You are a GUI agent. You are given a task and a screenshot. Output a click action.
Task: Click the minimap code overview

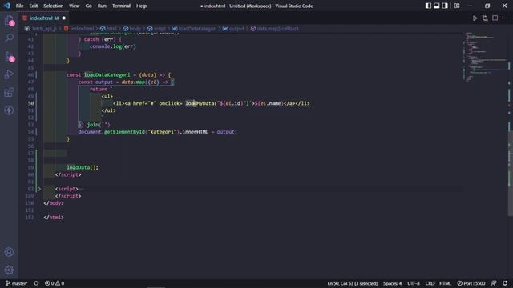click(x=485, y=57)
